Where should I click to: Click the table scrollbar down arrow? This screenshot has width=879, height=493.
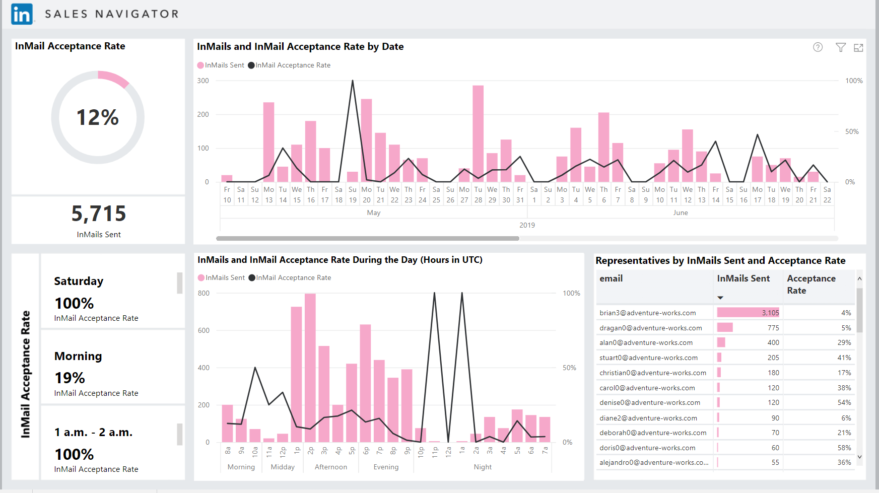coord(859,457)
